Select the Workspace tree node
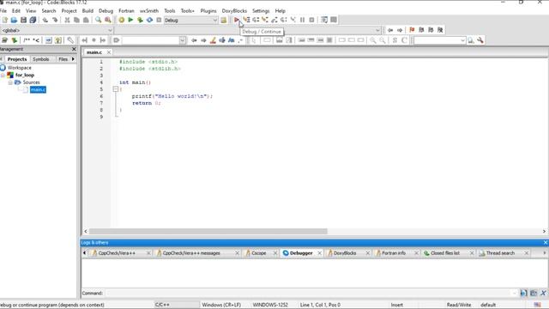This screenshot has height=309, width=549. pyautogui.click(x=19, y=68)
